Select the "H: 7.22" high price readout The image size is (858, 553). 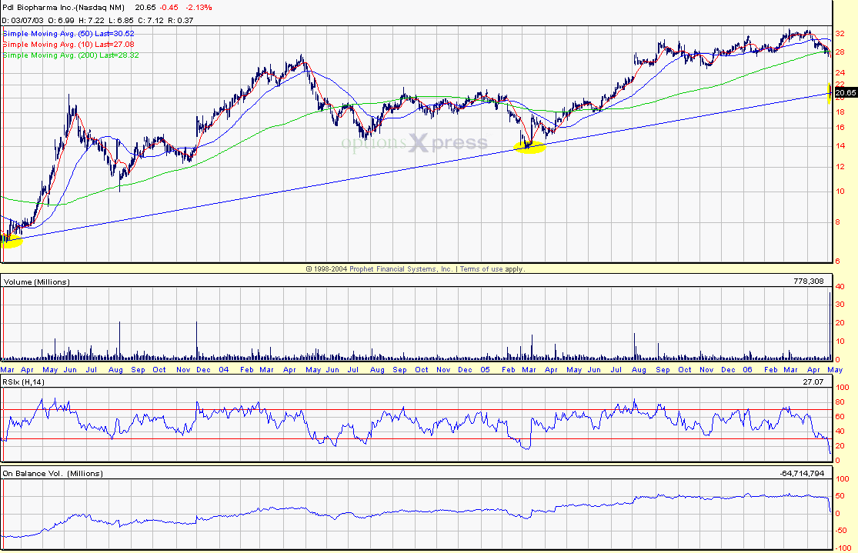pyautogui.click(x=92, y=20)
